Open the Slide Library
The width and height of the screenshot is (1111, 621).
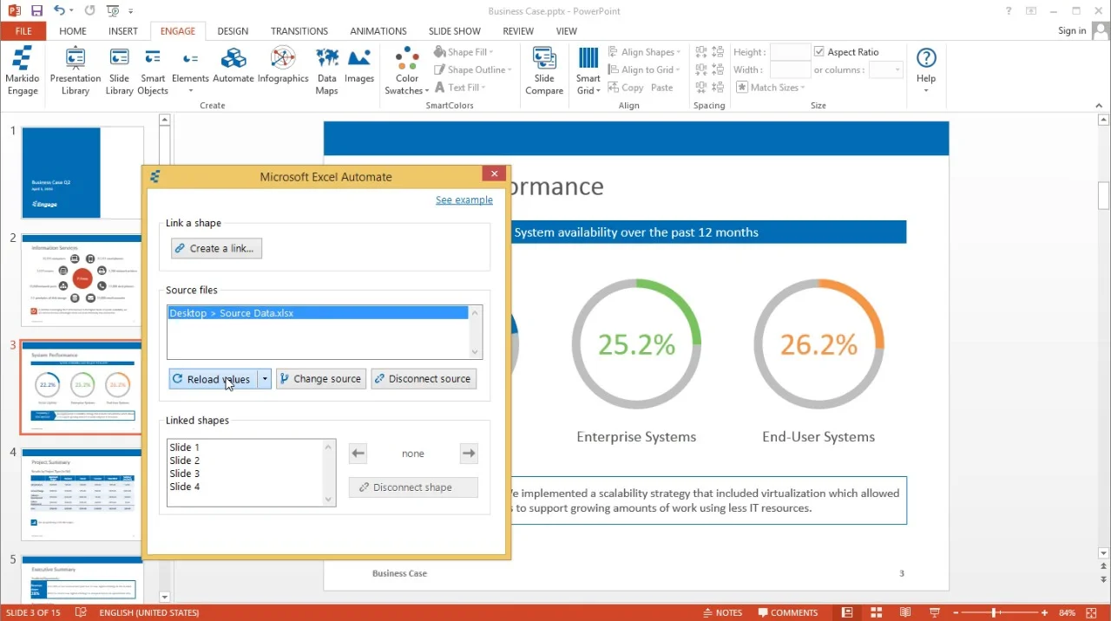point(119,70)
